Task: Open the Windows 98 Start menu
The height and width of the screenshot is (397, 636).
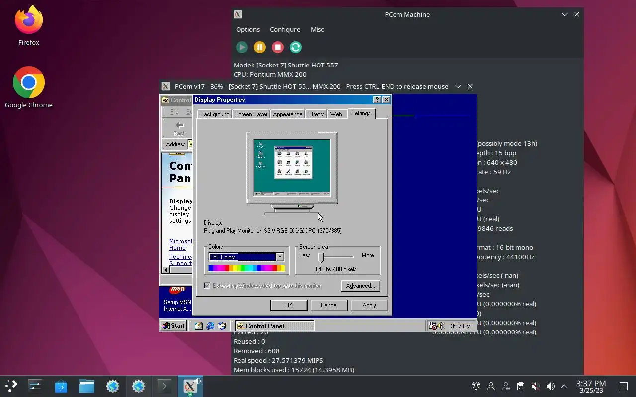Action: (x=173, y=326)
